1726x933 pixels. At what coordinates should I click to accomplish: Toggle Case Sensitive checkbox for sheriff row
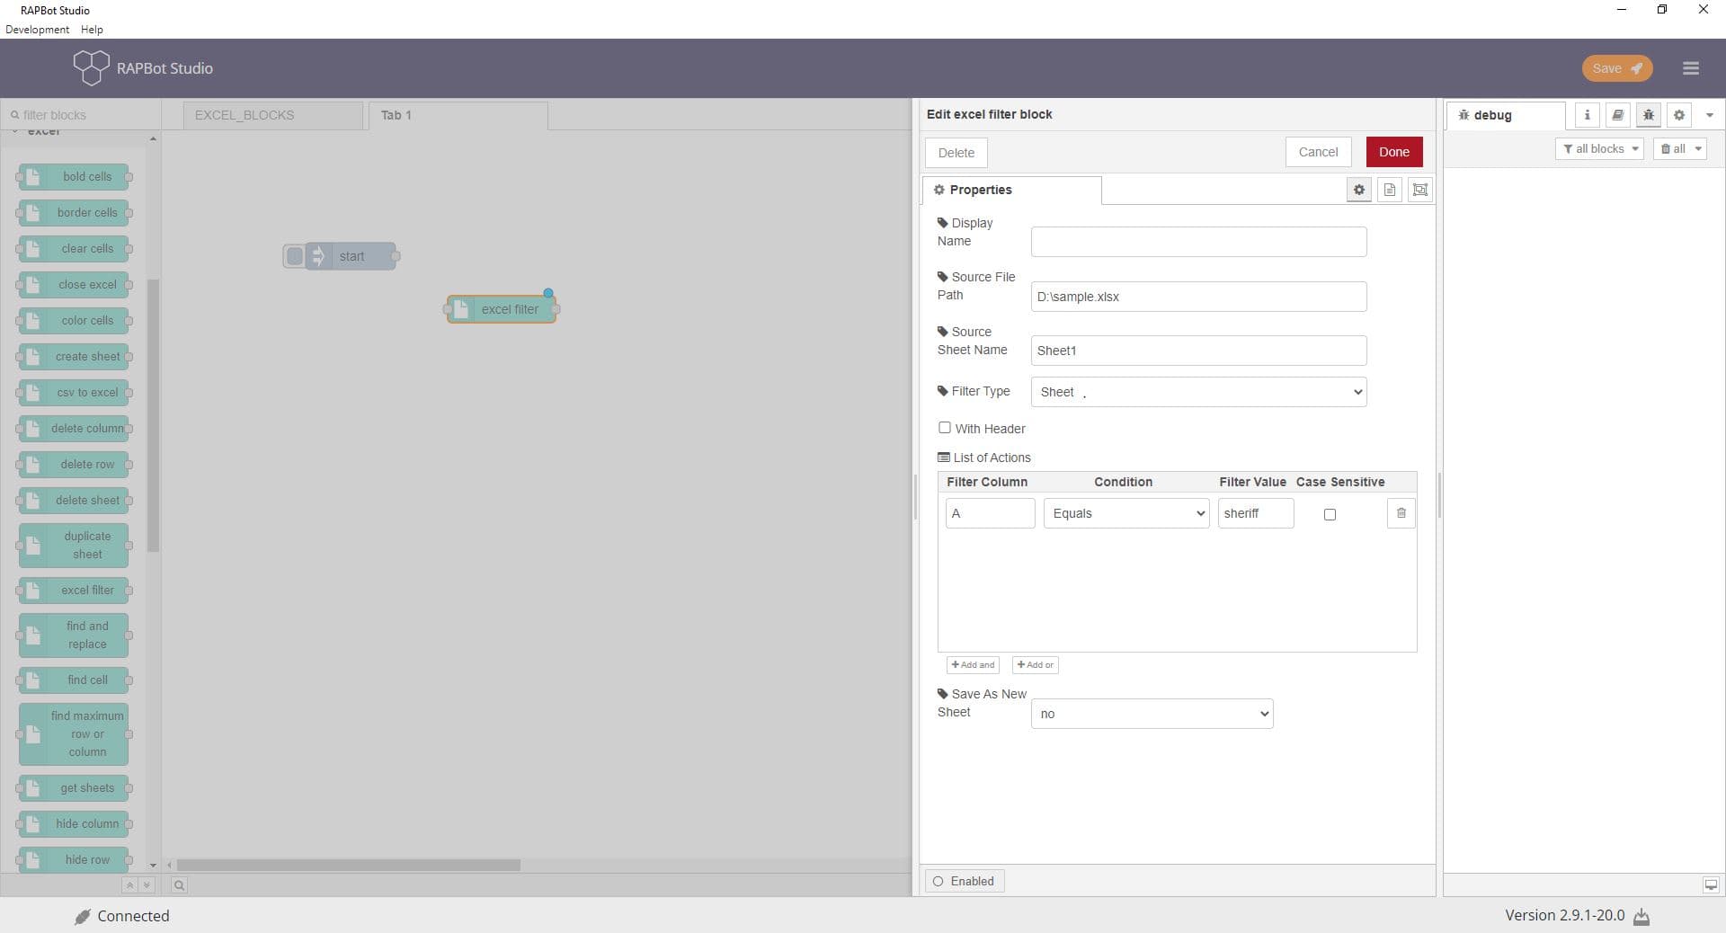tap(1330, 514)
